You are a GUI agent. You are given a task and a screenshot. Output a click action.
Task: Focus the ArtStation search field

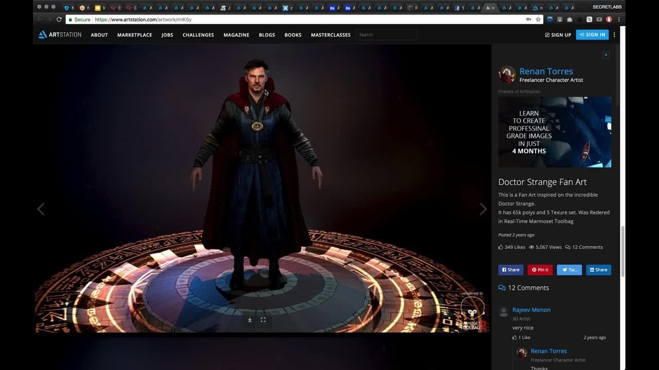point(386,34)
